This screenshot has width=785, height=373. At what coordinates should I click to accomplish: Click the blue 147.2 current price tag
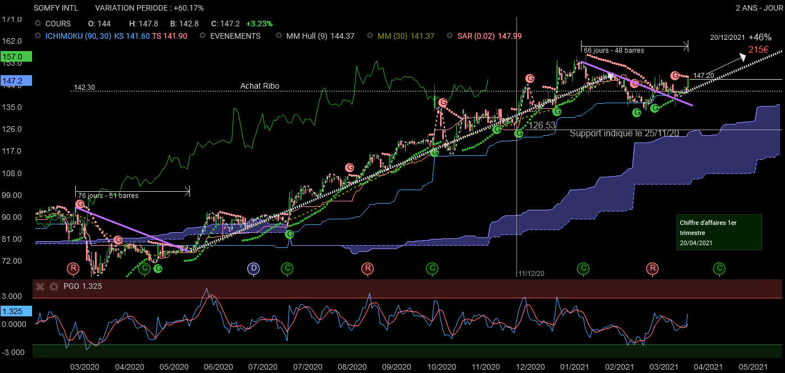click(16, 81)
